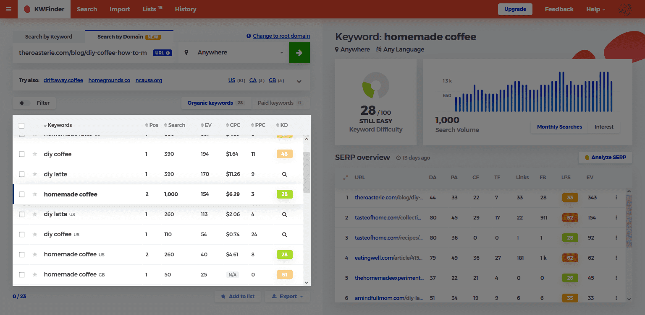Check the select-all keywords checkbox
Screen dimensions: 645x315
[22, 126]
